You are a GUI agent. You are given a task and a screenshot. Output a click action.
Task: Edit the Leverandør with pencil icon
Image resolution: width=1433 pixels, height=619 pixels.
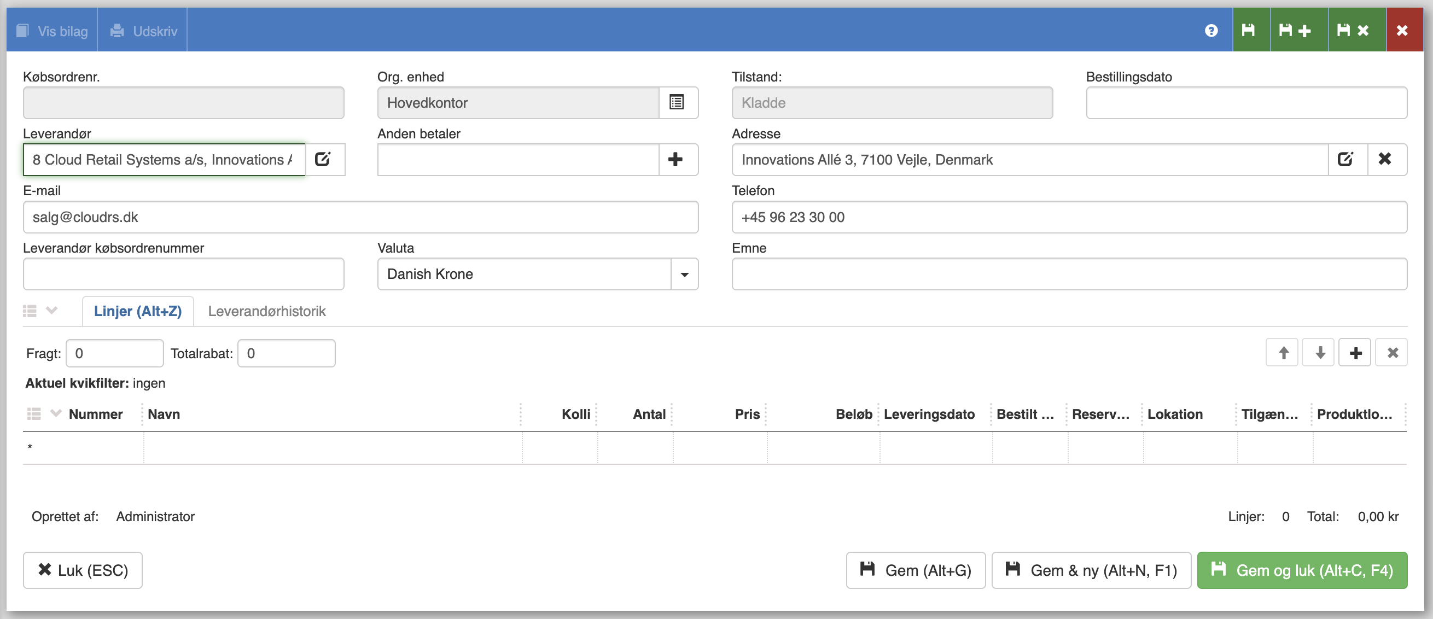323,160
